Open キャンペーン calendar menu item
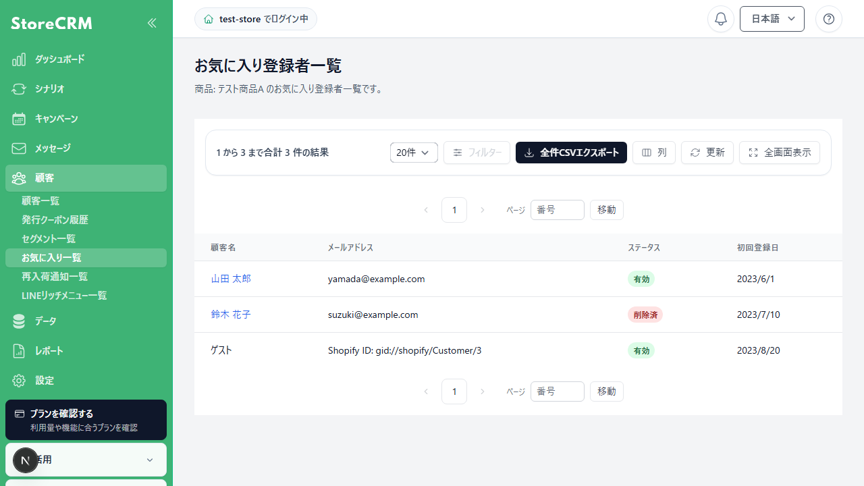The width and height of the screenshot is (864, 486). (x=86, y=119)
